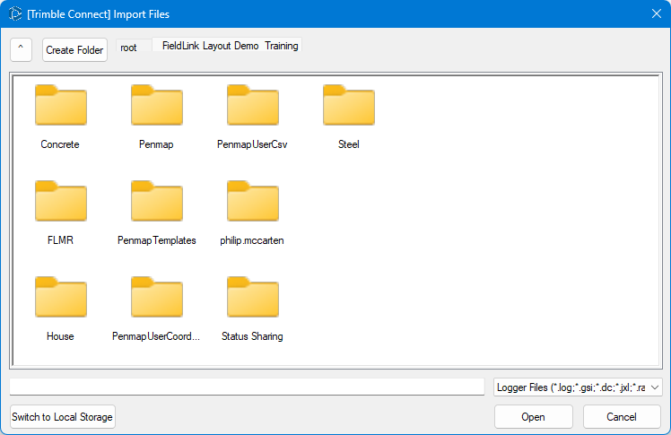Select the Penmap folder icon

(x=156, y=106)
